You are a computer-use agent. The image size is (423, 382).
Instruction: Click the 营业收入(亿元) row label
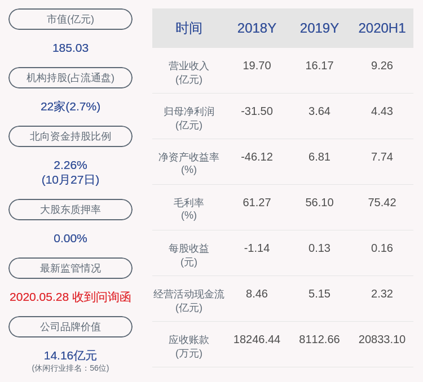pos(189,73)
